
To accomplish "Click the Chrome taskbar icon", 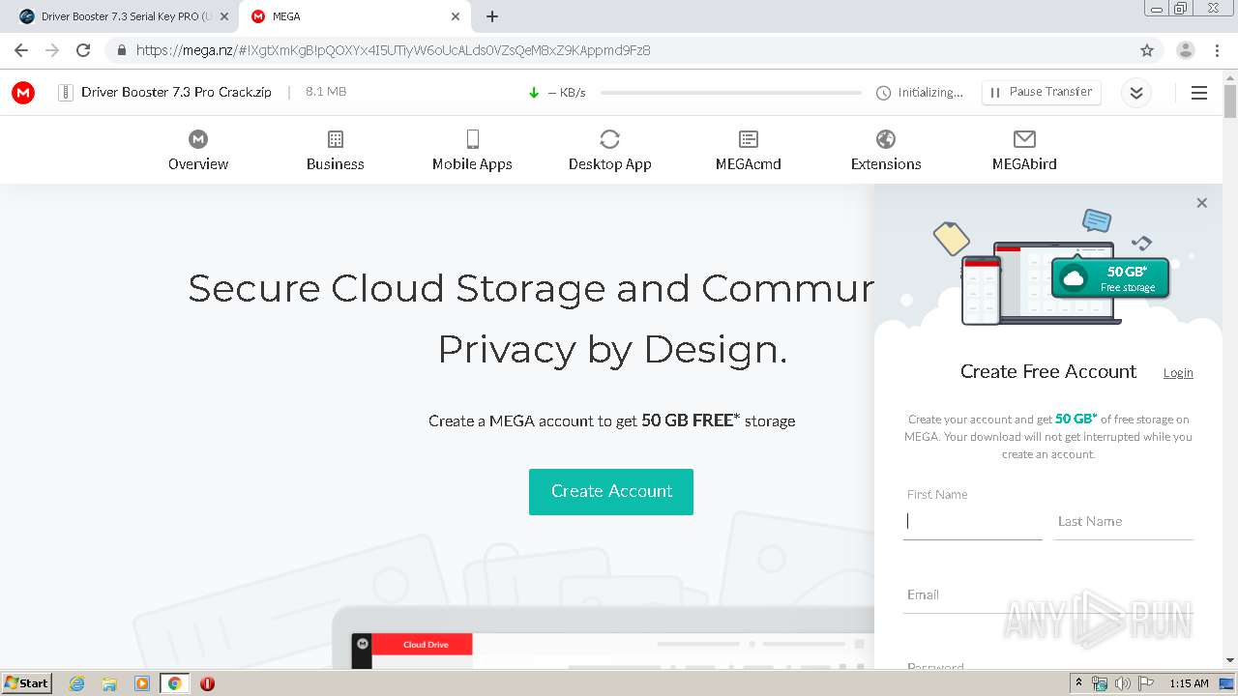I will 175,683.
